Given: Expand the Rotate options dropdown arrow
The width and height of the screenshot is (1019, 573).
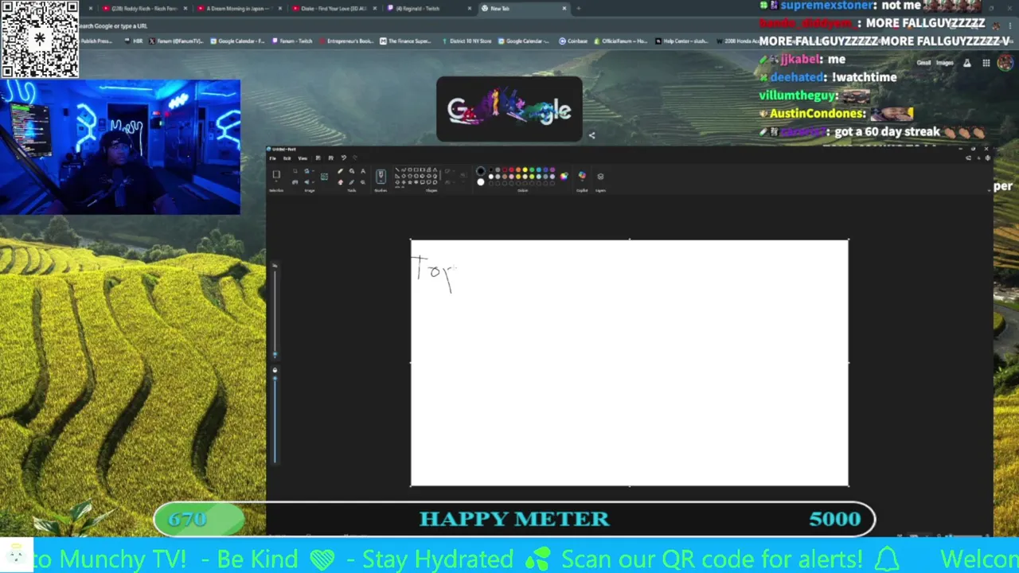Looking at the screenshot, I should (313, 171).
